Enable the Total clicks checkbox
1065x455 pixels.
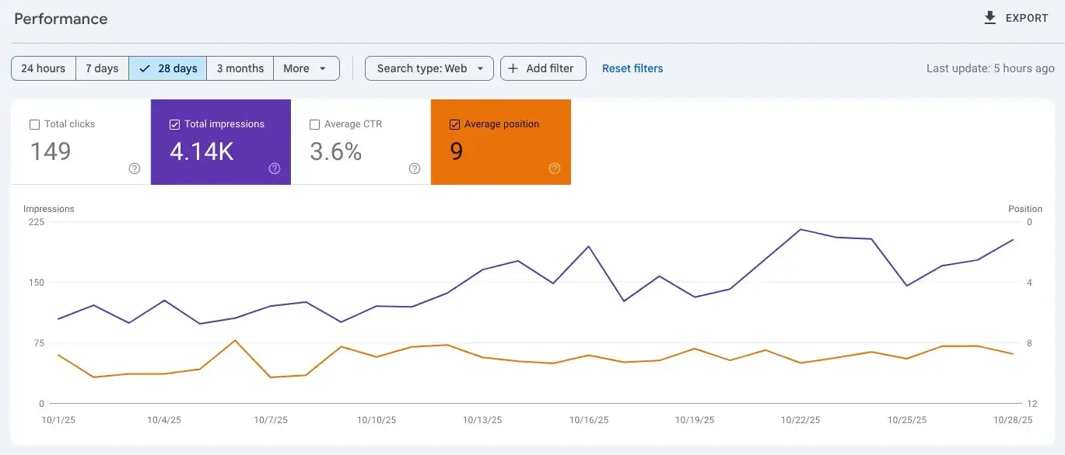coord(34,124)
